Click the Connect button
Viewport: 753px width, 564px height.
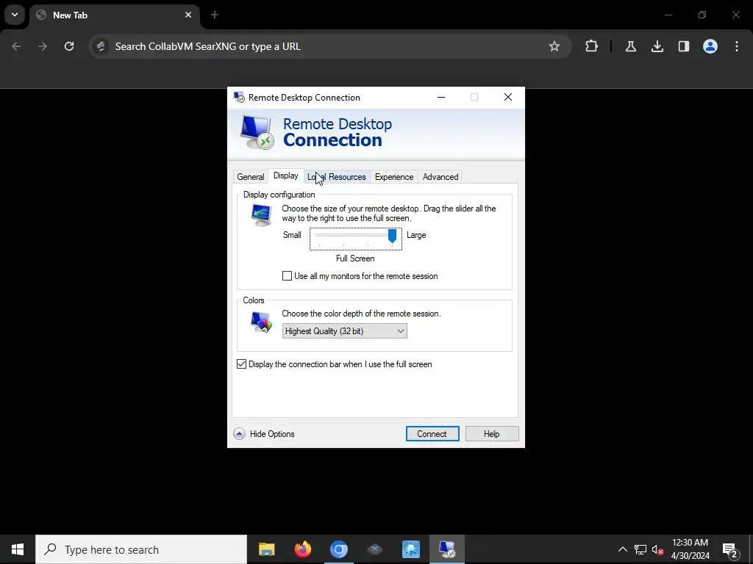(432, 434)
